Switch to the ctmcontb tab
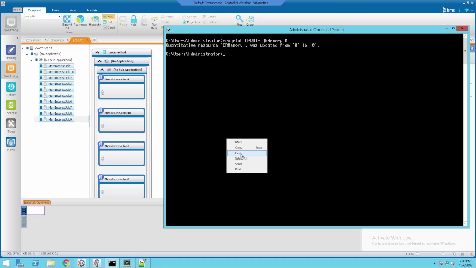The image size is (476, 268). pyautogui.click(x=57, y=40)
